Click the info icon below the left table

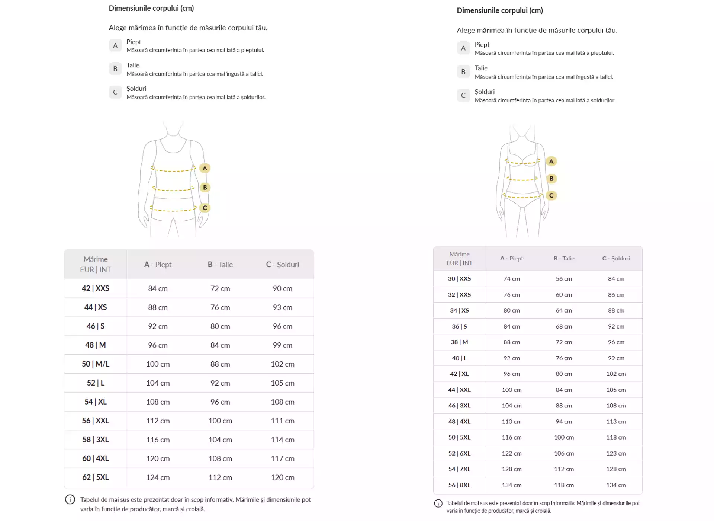[70, 500]
